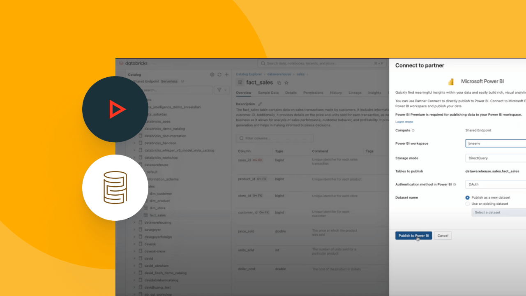Star the fact_sales table

point(286,83)
